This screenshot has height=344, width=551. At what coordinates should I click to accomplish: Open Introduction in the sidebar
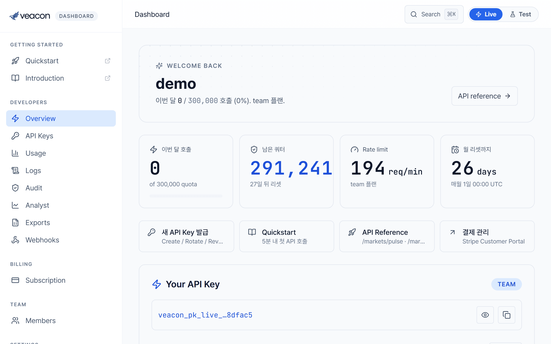[61, 78]
